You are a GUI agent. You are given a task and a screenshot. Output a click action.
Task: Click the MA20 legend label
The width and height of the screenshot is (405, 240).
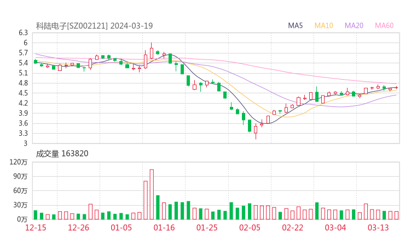coord(354,26)
